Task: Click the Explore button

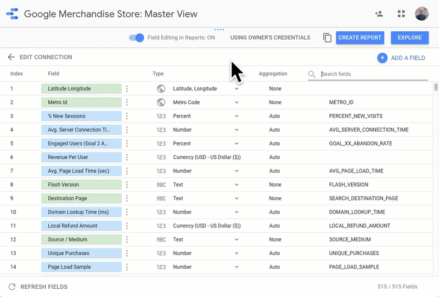Action: point(409,37)
